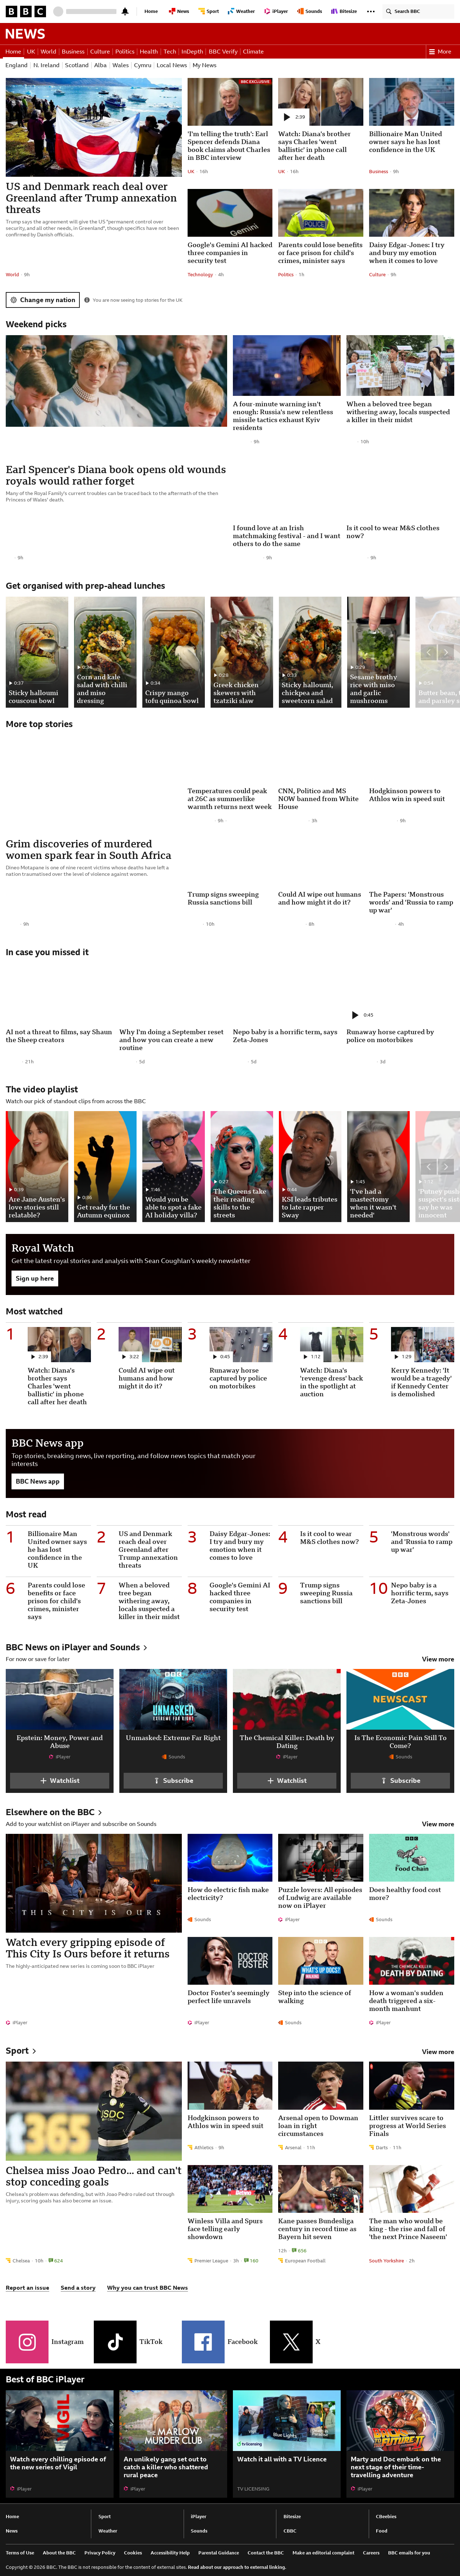
Task: Show next items in prep-ahead lunches carousel
Action: point(446,652)
